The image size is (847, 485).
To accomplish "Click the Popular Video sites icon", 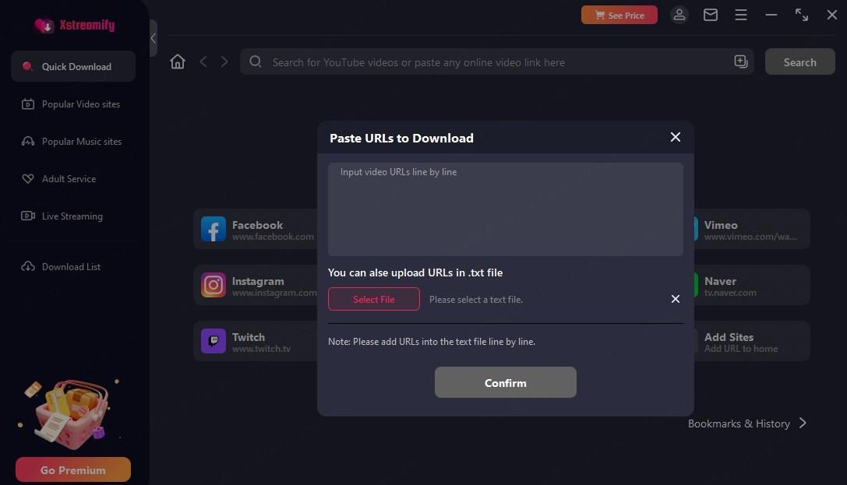I will click(27, 104).
